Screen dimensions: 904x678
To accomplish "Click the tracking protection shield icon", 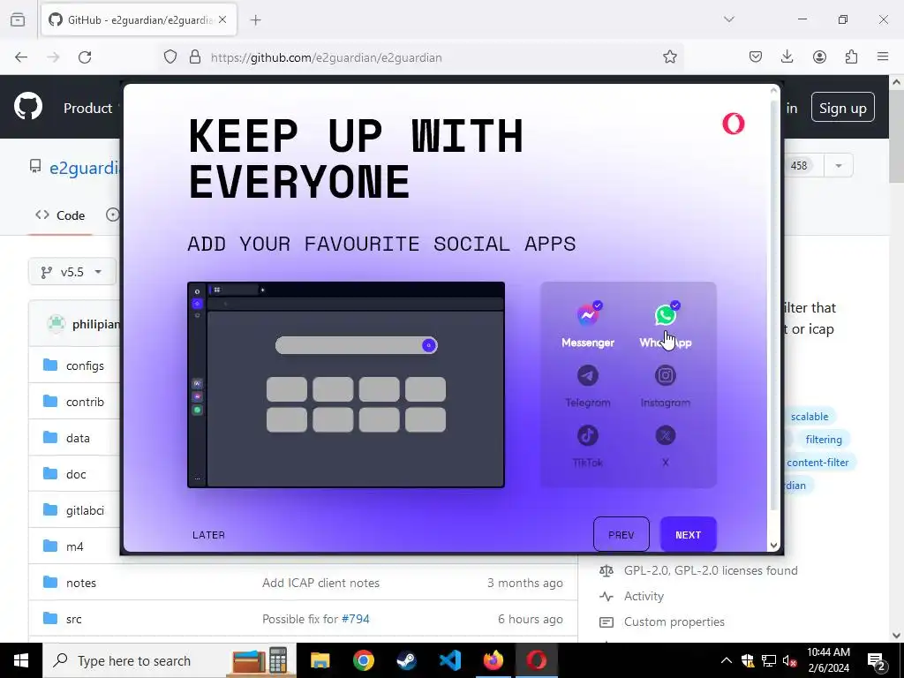I will [x=170, y=57].
